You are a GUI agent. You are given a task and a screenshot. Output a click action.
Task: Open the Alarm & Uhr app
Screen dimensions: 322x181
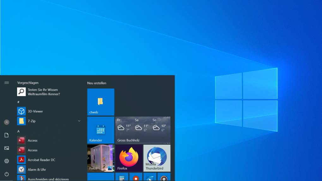[49, 170]
